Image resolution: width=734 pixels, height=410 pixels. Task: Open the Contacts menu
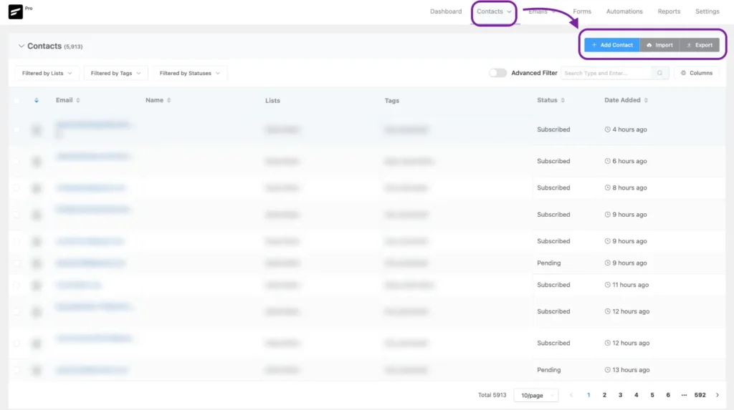pos(494,11)
